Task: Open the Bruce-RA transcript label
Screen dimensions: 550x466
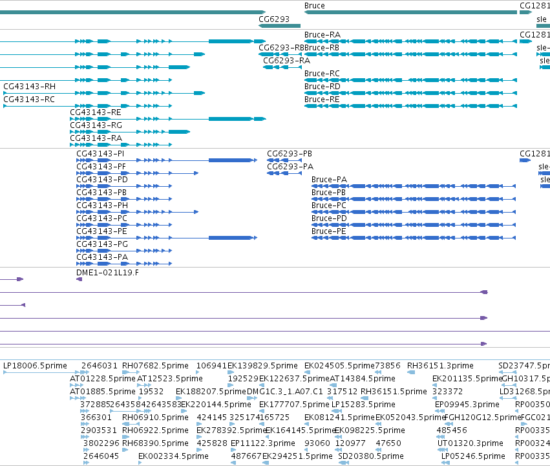Action: [x=323, y=35]
